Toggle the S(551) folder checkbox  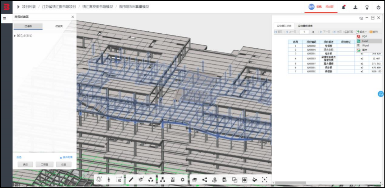tap(18, 35)
